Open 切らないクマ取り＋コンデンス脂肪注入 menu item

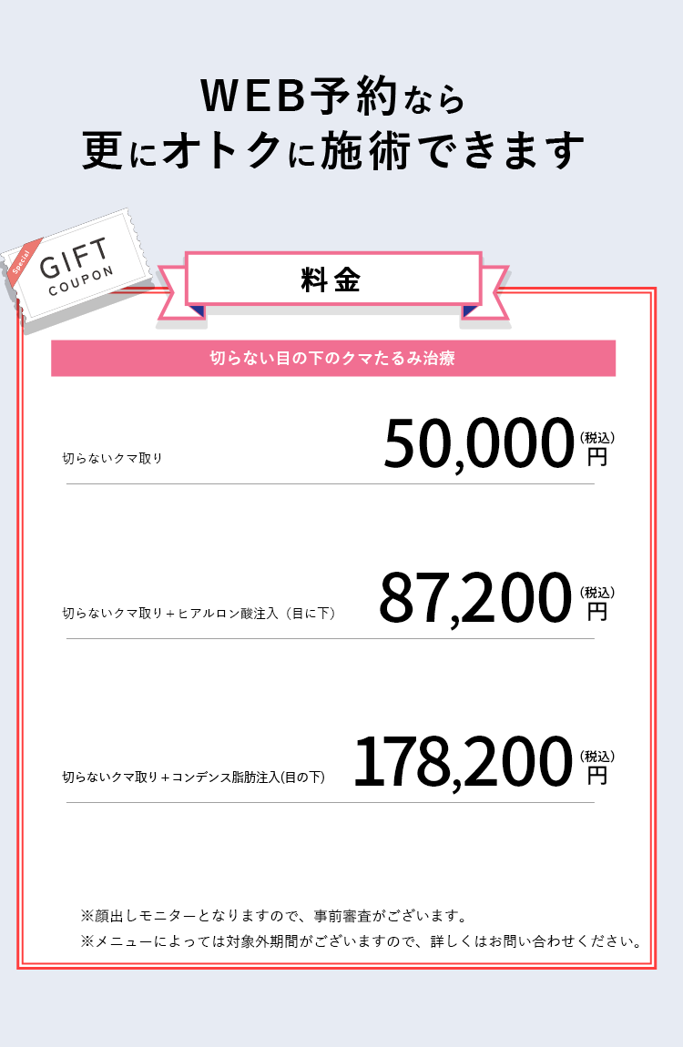pos(194,778)
